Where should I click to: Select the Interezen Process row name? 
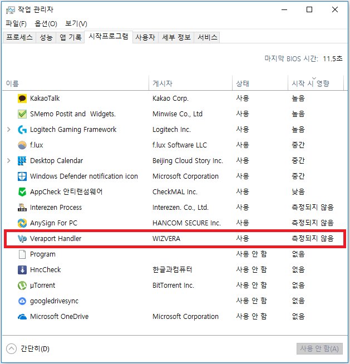pos(56,208)
